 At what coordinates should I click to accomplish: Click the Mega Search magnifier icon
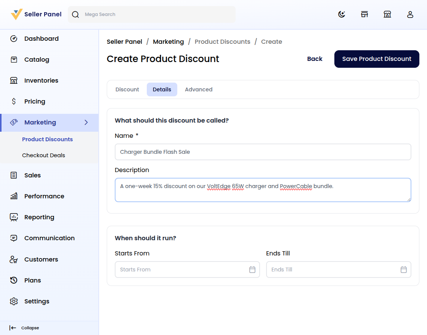(x=75, y=14)
